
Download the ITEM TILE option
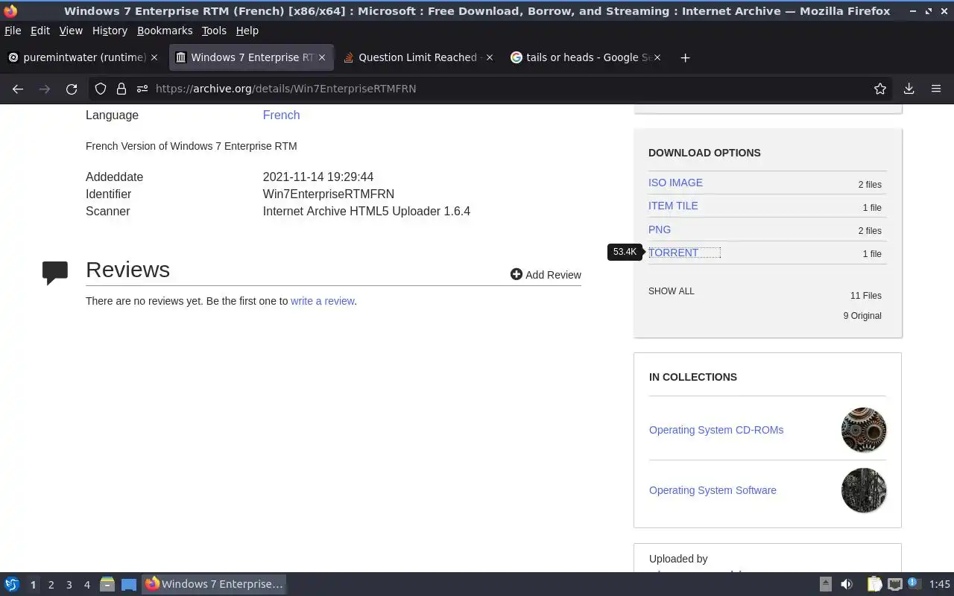(x=673, y=206)
